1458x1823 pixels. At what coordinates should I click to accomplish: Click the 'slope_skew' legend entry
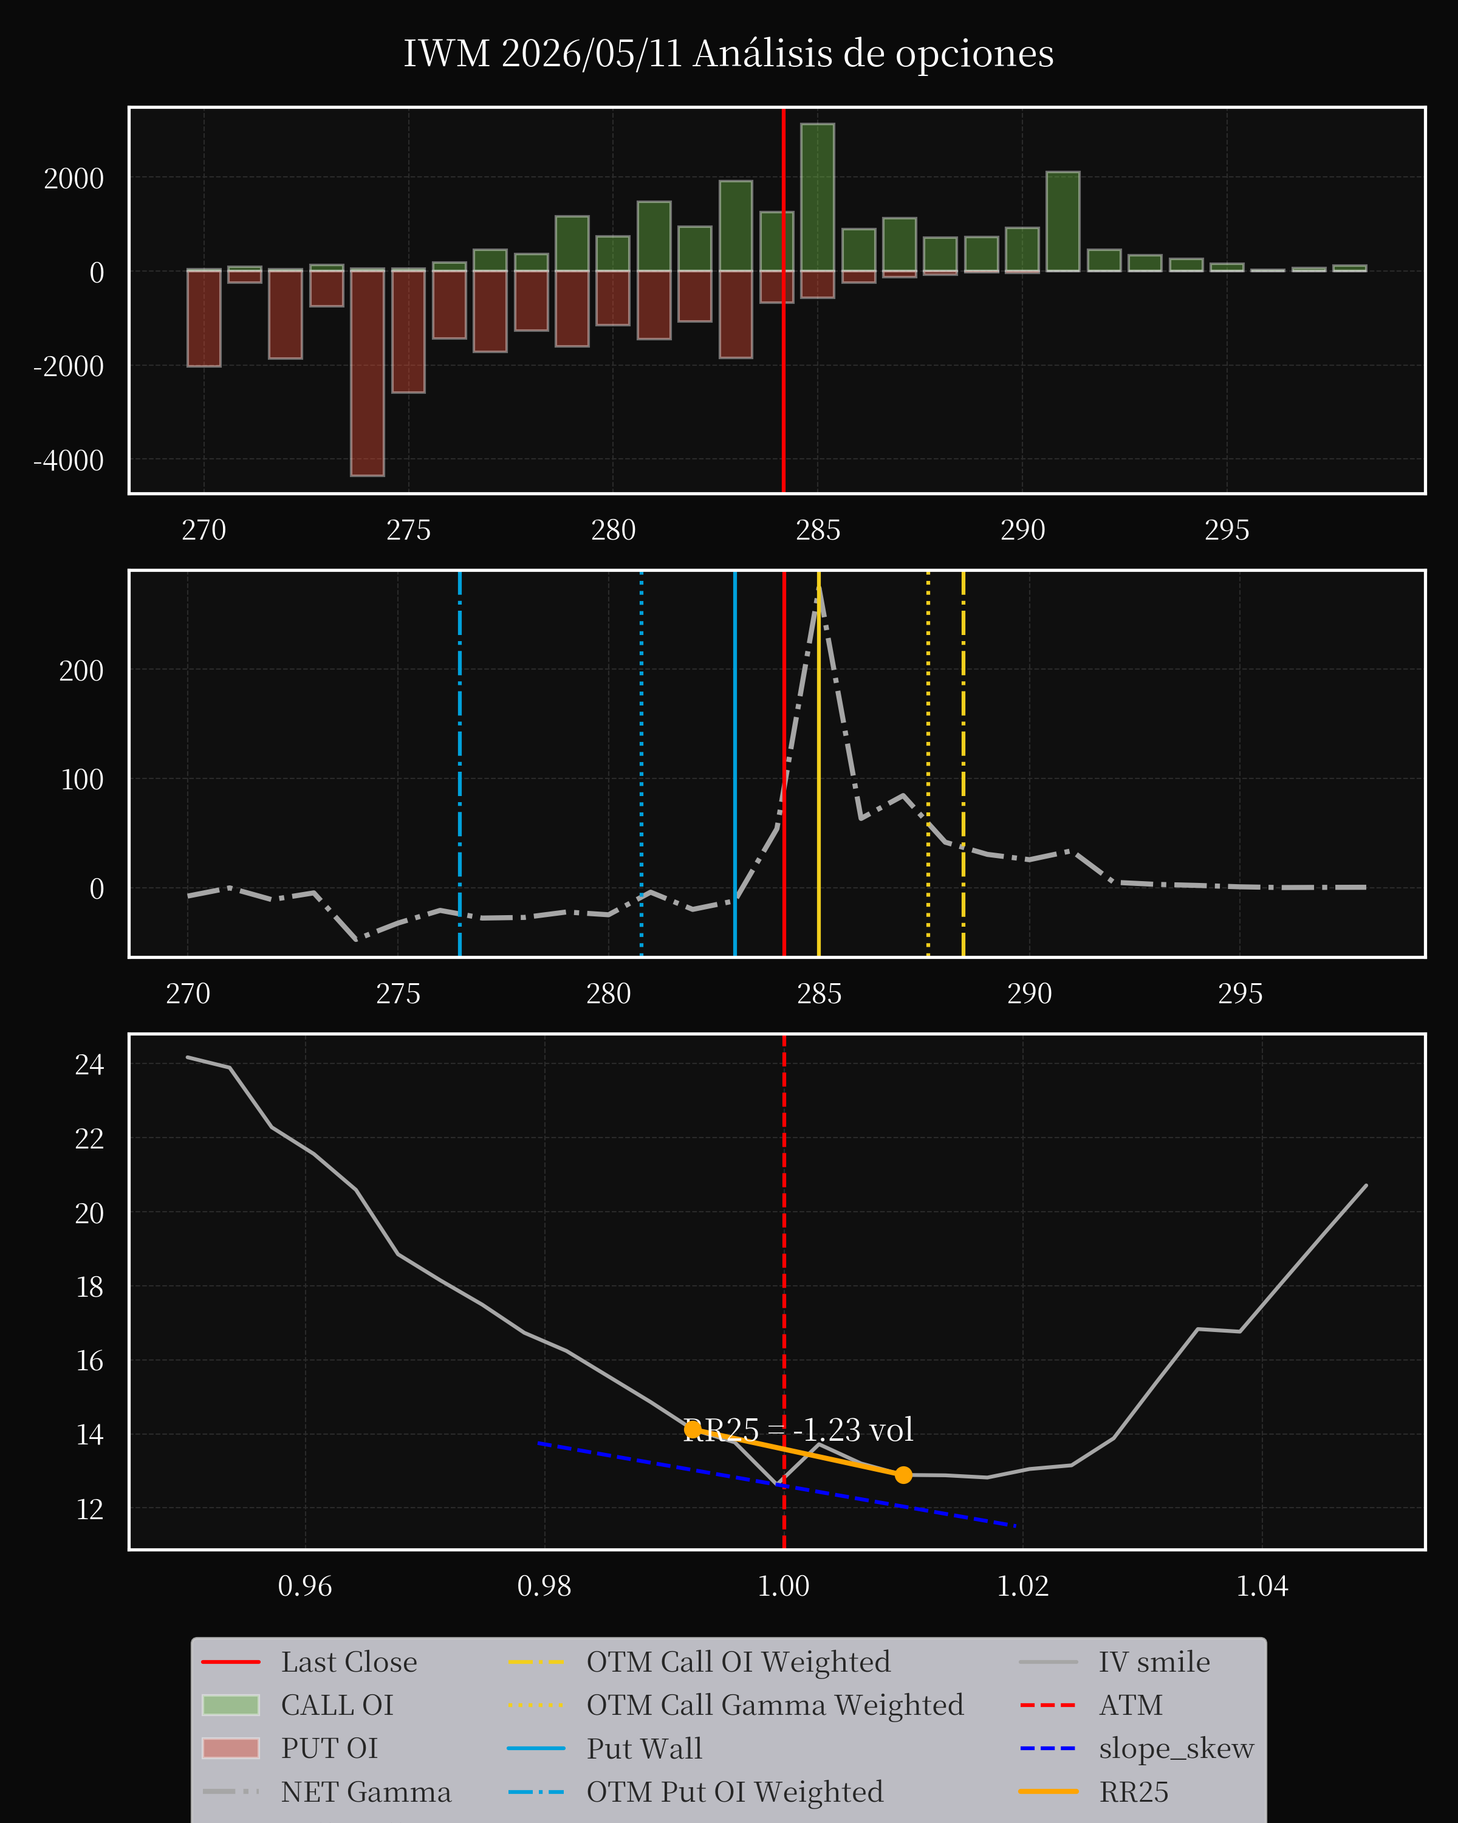[1137, 1749]
